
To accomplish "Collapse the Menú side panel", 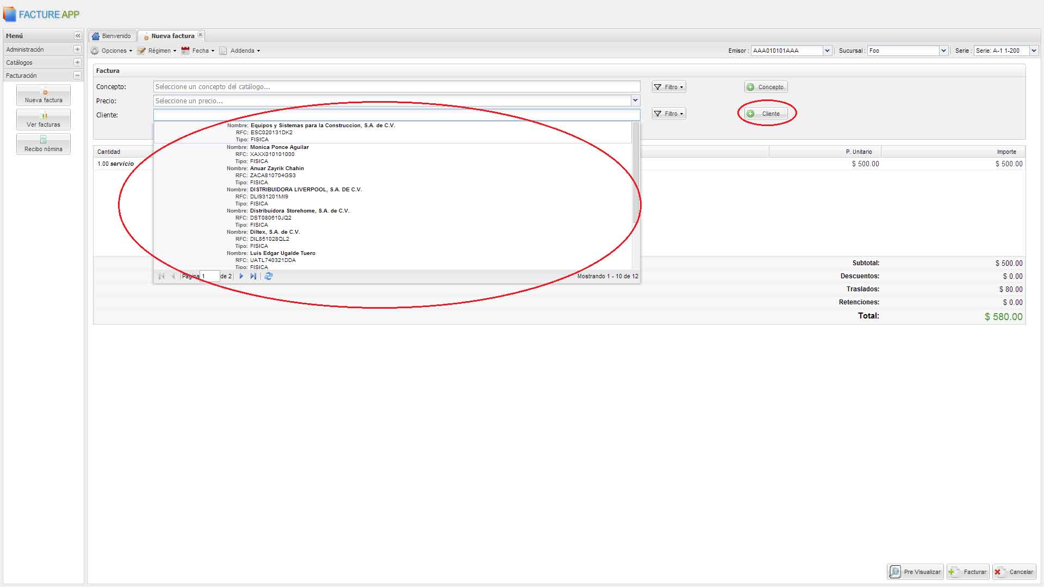I will [x=78, y=36].
